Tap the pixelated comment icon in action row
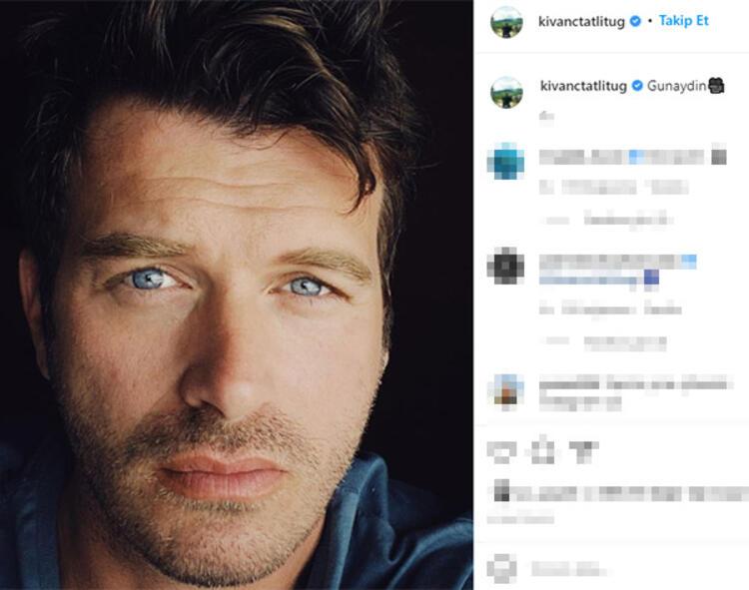The height and width of the screenshot is (590, 749). pyautogui.click(x=543, y=450)
